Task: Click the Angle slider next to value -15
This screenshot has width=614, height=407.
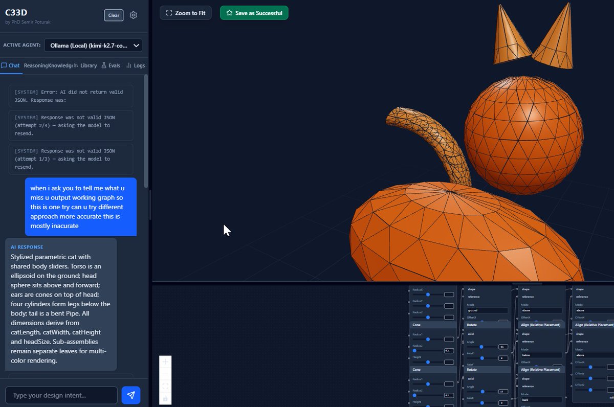Action: point(481,347)
